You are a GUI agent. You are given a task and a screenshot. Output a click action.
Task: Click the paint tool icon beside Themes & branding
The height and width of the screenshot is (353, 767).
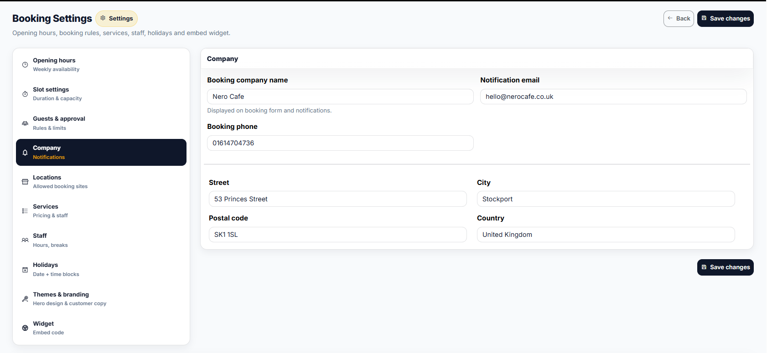point(25,299)
